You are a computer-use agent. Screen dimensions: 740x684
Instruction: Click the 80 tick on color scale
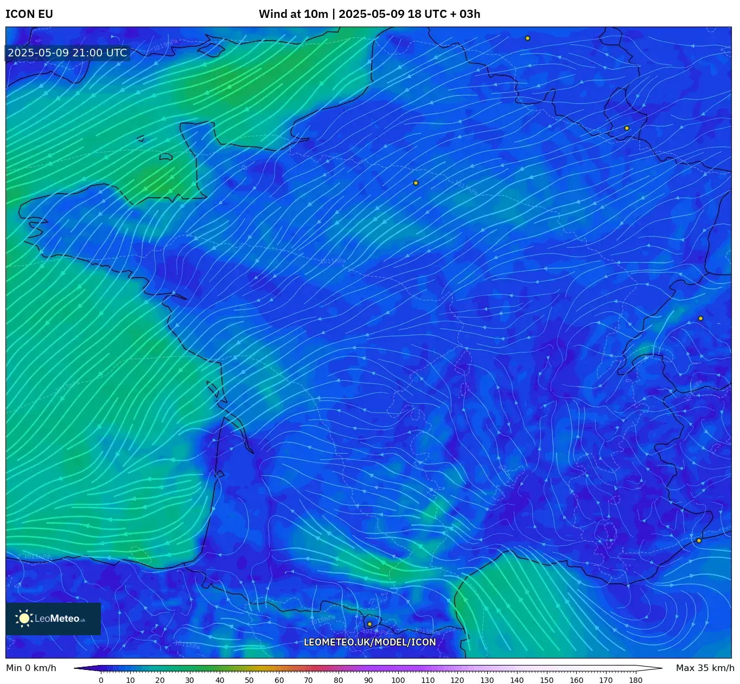pyautogui.click(x=339, y=680)
